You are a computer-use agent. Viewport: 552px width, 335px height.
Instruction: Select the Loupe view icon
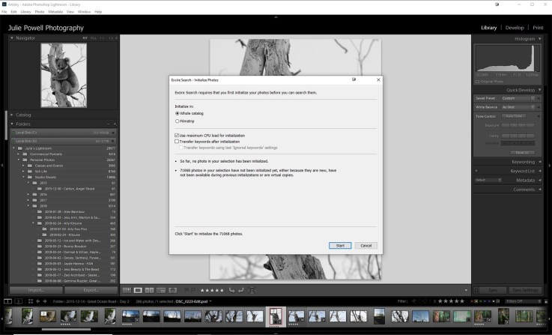(138, 290)
